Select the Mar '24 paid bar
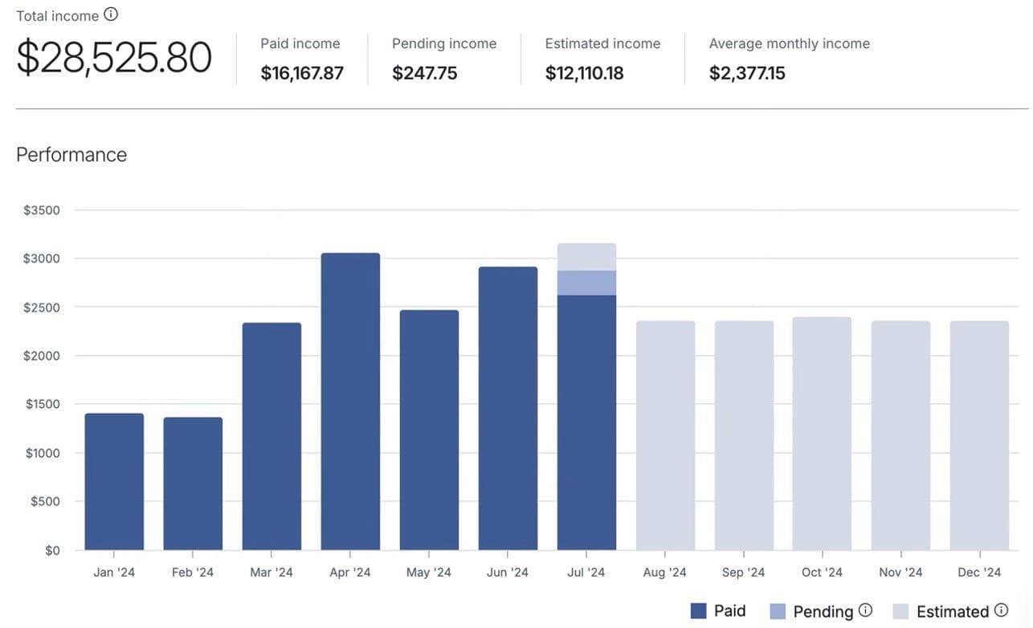 272,437
